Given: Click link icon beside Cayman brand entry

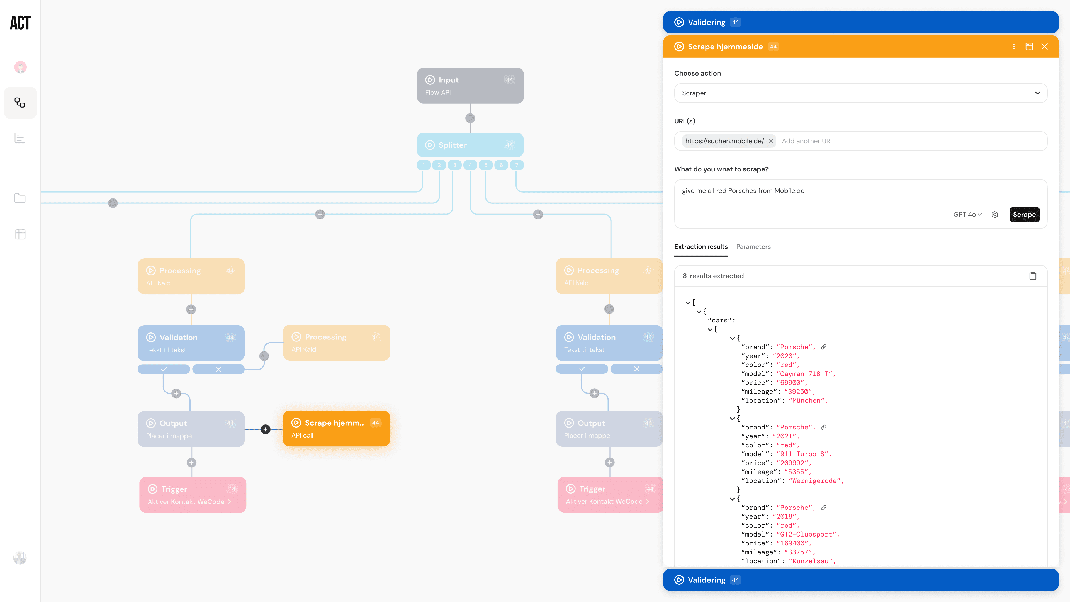Looking at the screenshot, I should click(823, 347).
